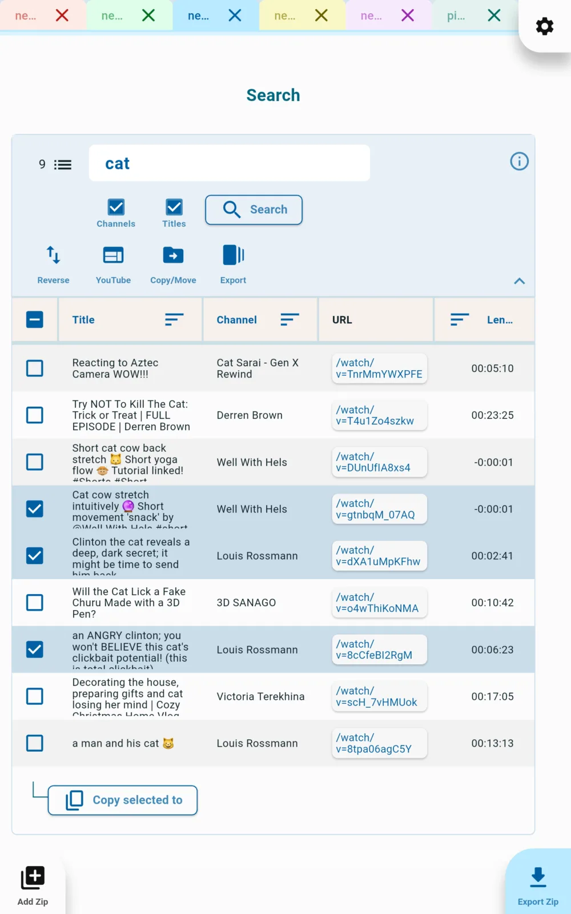Open link /watch/v=T4u1Zo4szkw

(379, 415)
